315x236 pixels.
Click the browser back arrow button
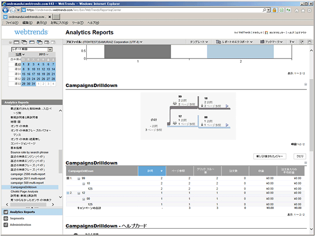(x=6, y=10)
